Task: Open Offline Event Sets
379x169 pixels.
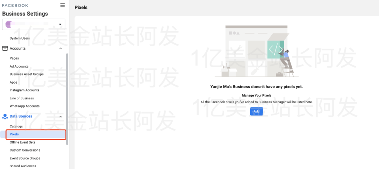Action: click(x=22, y=142)
